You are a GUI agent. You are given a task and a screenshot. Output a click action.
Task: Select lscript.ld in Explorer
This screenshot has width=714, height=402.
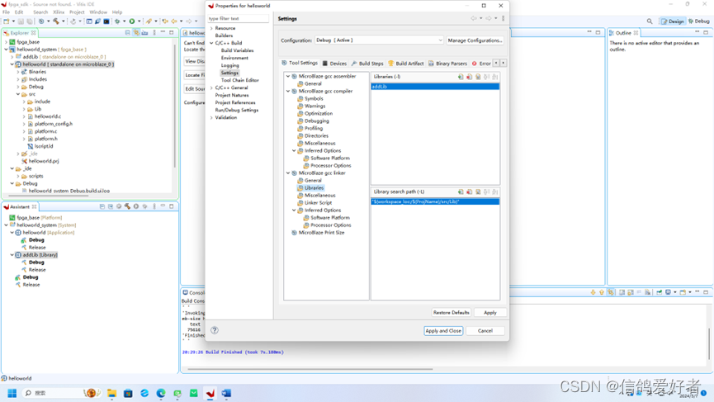click(x=43, y=147)
